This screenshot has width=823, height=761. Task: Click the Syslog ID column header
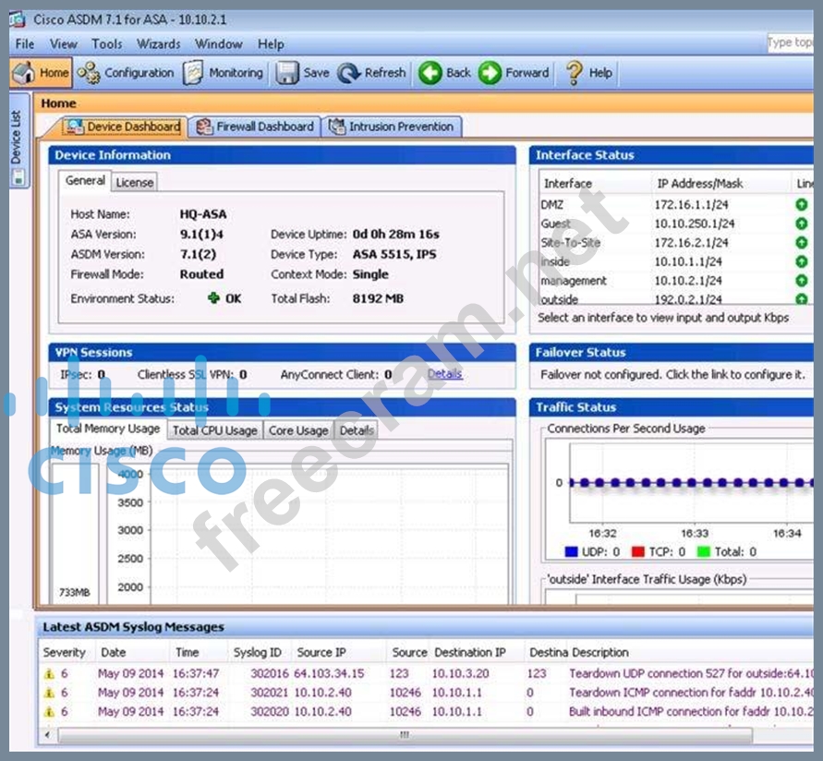(x=257, y=652)
